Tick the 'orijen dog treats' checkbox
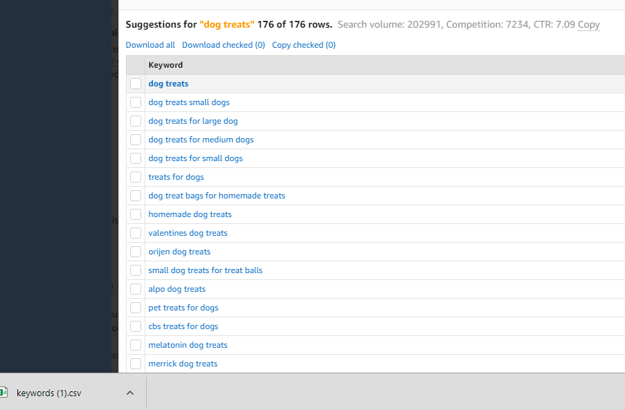Screen dimensions: 625x410 click(x=136, y=252)
